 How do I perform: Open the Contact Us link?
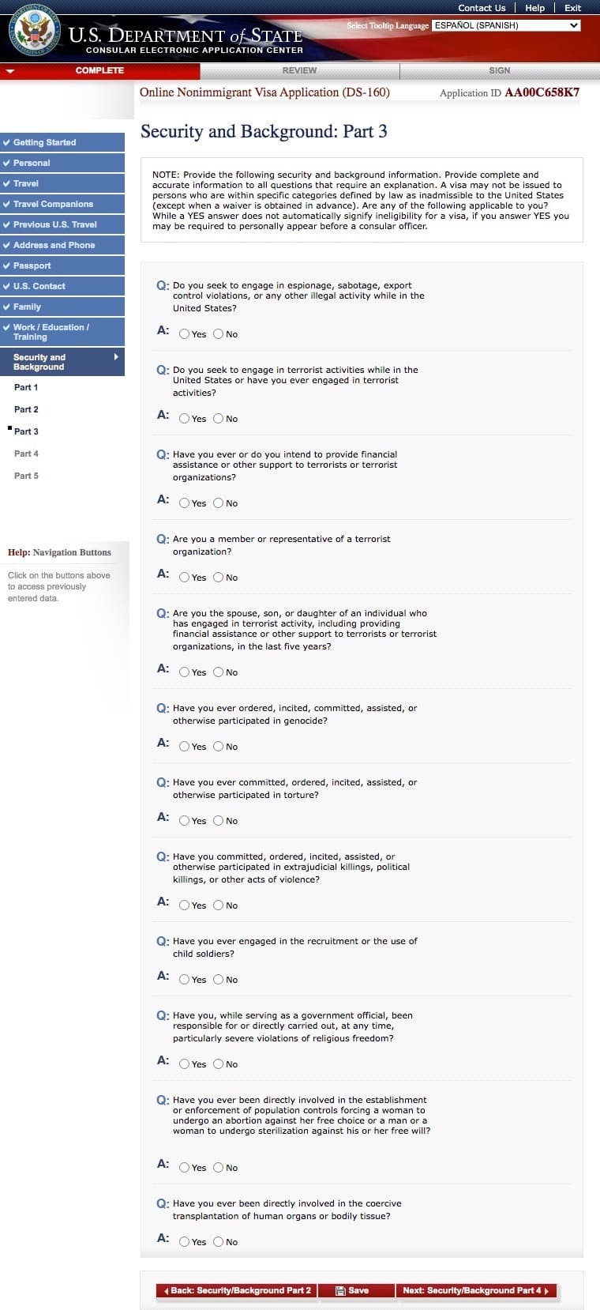[x=482, y=8]
